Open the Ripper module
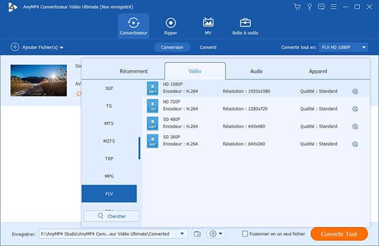This screenshot has width=379, height=246. click(171, 26)
